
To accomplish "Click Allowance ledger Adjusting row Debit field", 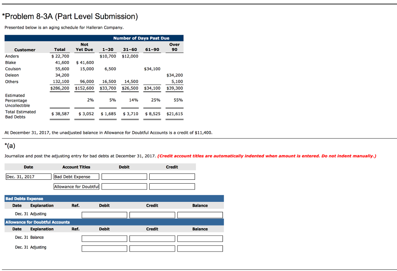I will point(104,249).
